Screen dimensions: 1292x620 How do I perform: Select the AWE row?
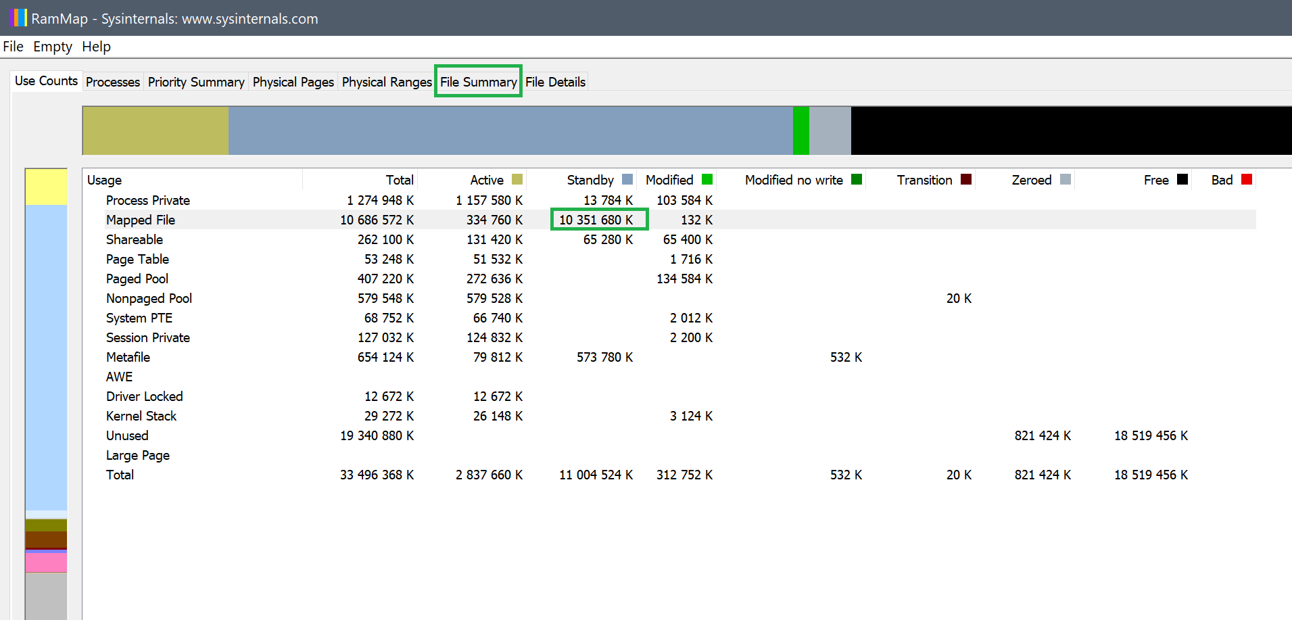[669, 377]
